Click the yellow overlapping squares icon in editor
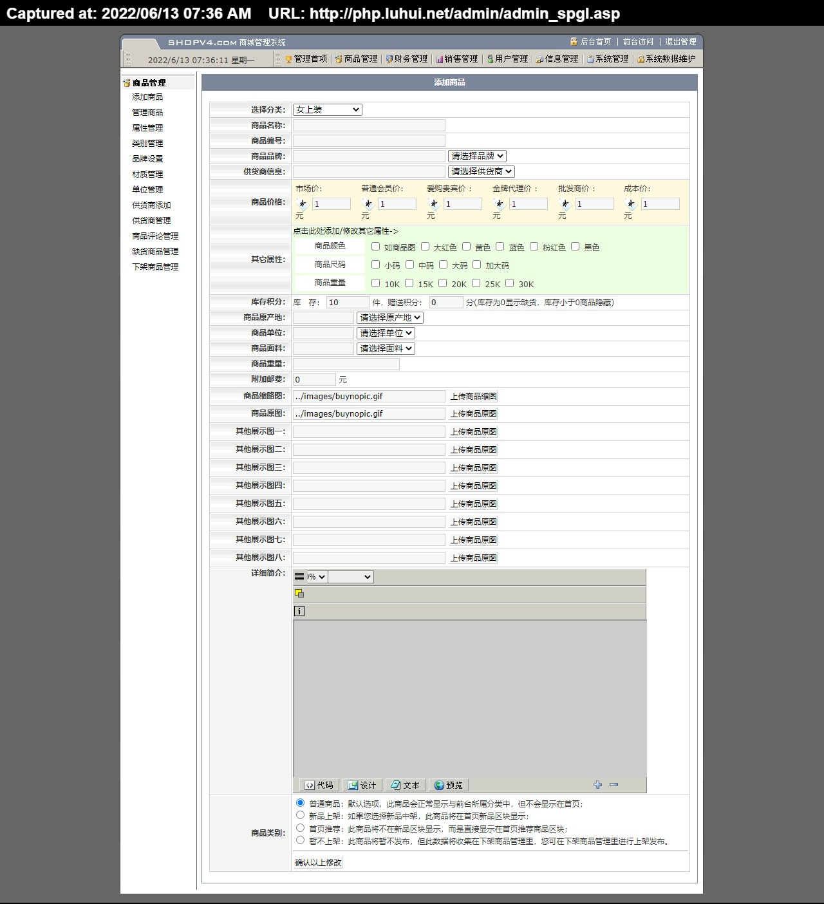This screenshot has height=904, width=824. click(x=299, y=594)
